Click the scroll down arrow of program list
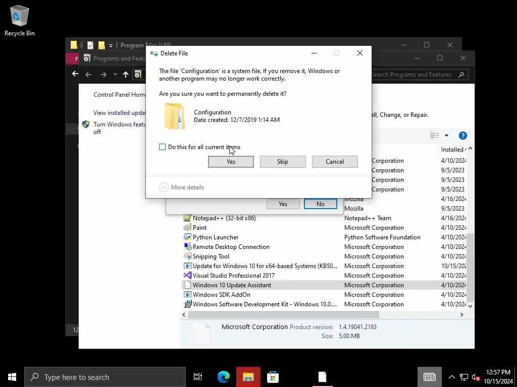This screenshot has height=387, width=517. point(470,306)
